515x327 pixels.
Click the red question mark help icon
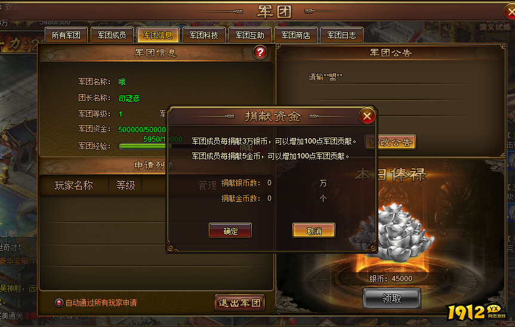tap(260, 52)
